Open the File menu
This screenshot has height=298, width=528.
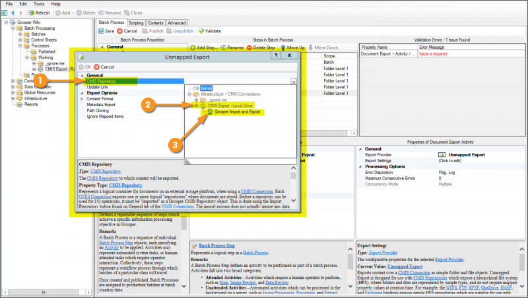(9, 4)
